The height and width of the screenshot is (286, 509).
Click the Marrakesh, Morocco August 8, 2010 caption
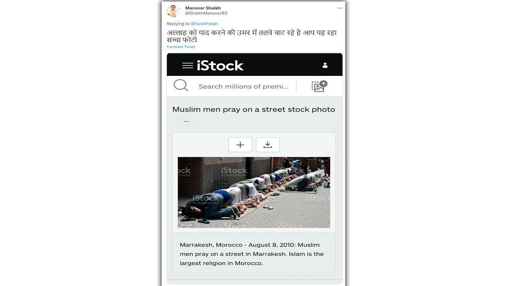tap(250, 245)
